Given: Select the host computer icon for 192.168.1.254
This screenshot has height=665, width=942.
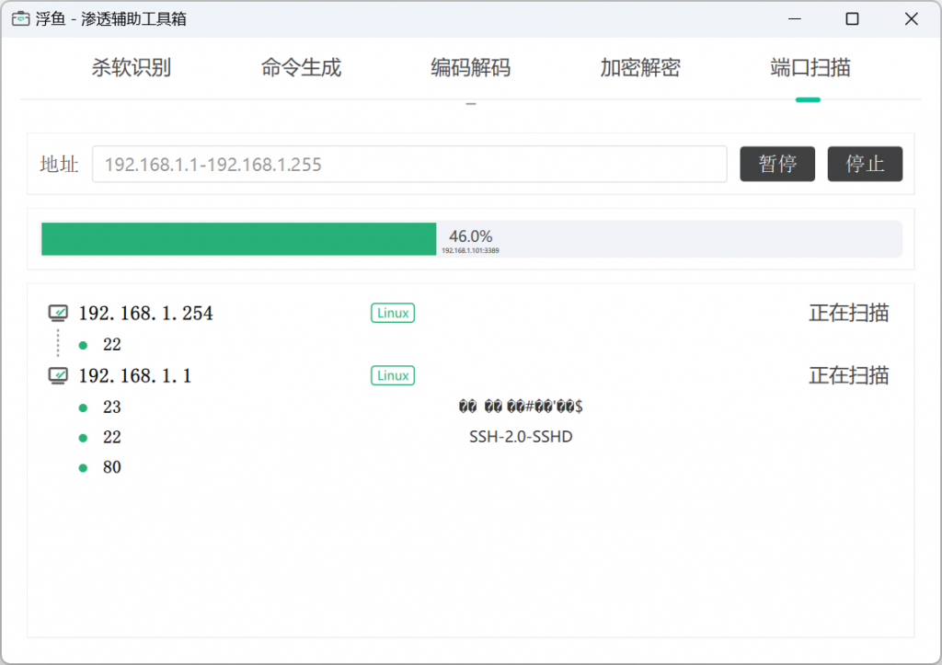Looking at the screenshot, I should pyautogui.click(x=57, y=312).
